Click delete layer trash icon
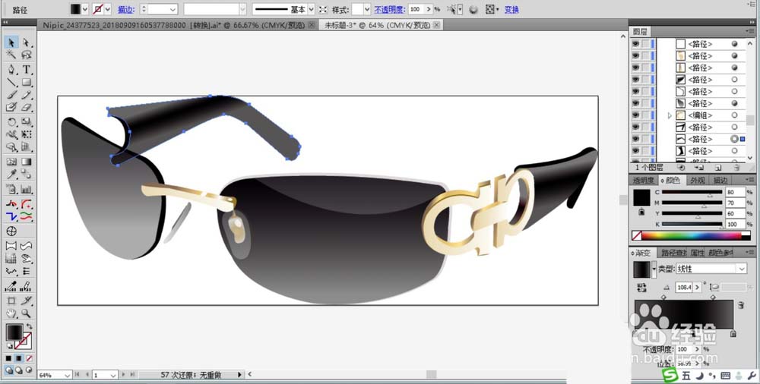 point(736,168)
